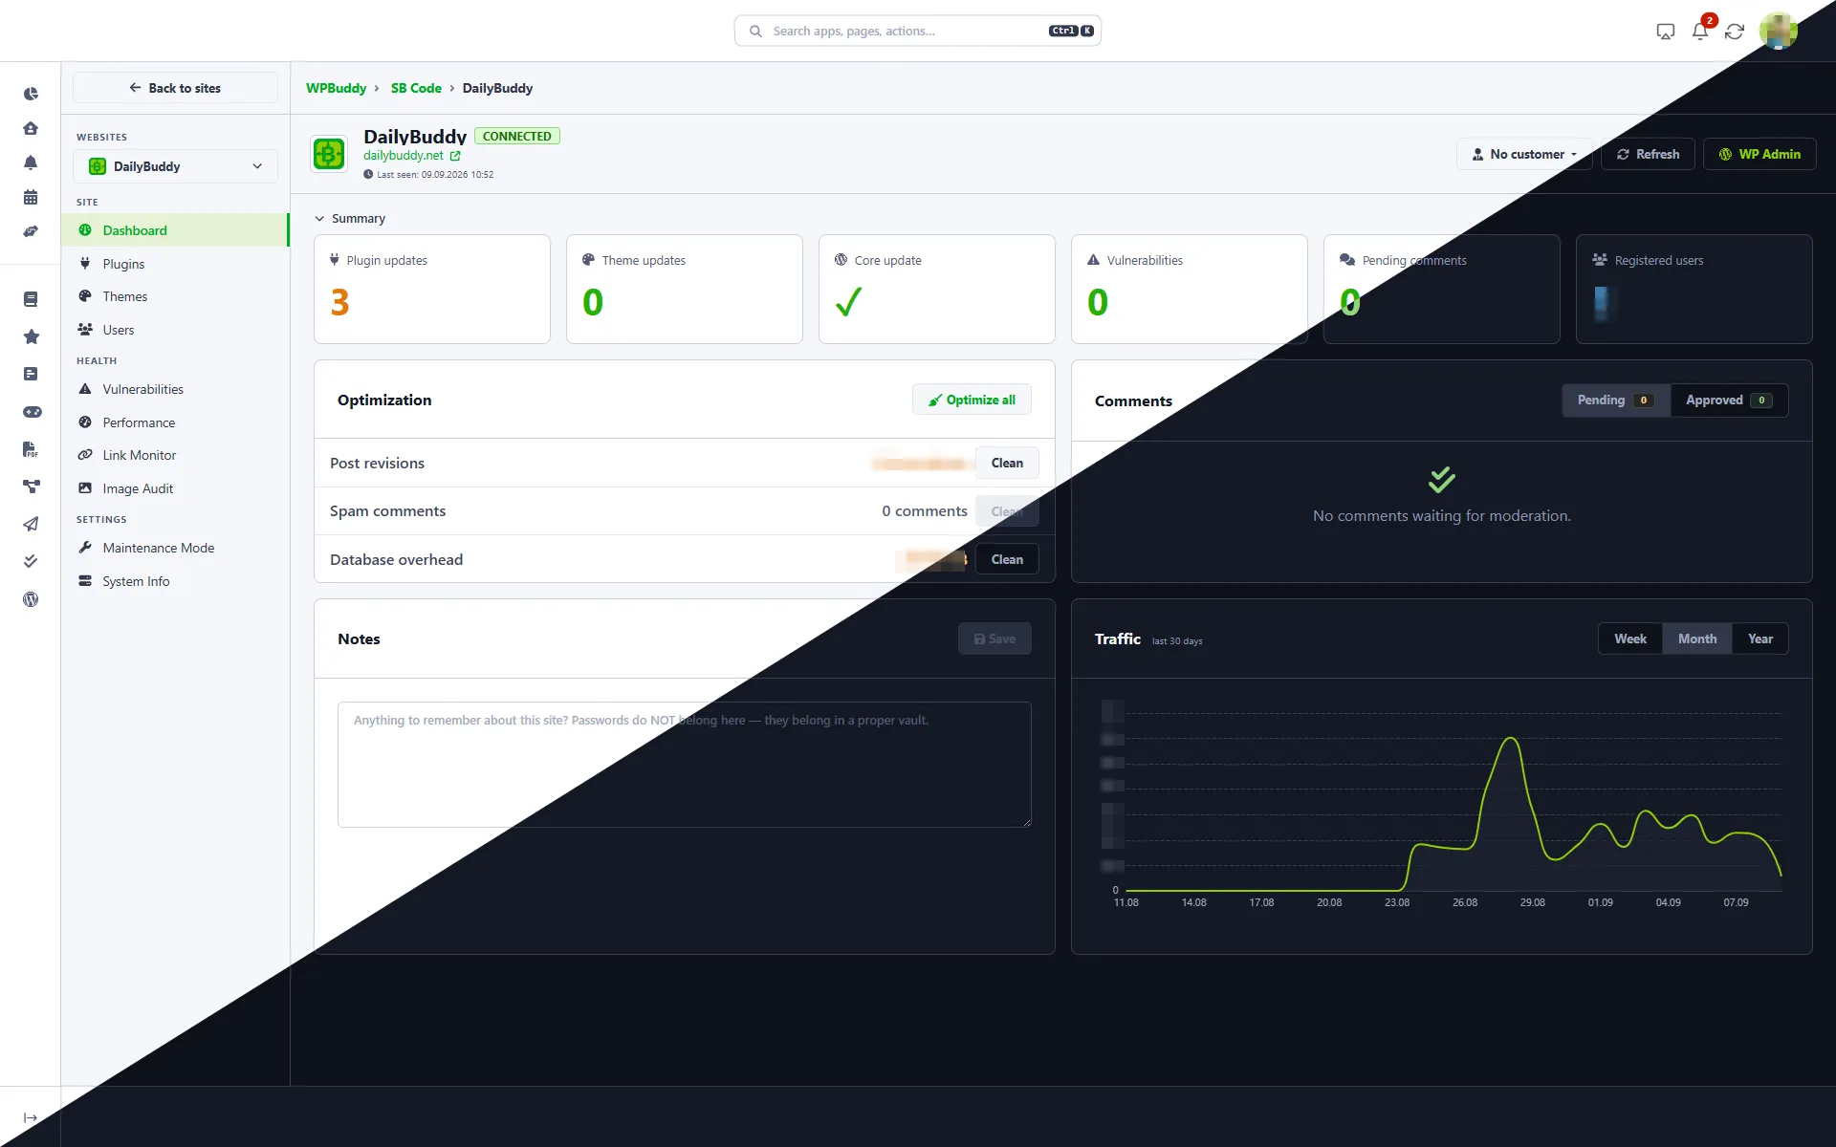Select the Pending comments toggle
This screenshot has height=1147, width=1836.
(x=1616, y=400)
